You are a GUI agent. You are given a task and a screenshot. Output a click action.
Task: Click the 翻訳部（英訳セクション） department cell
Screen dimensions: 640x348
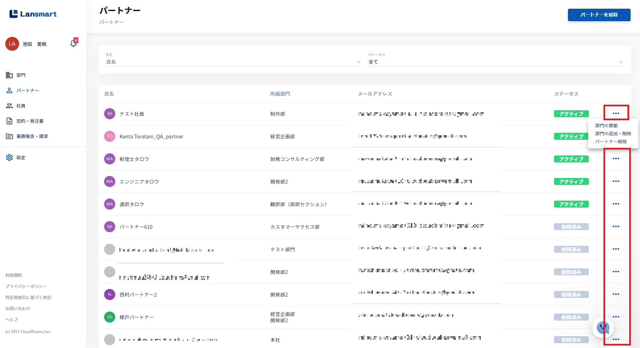click(298, 204)
